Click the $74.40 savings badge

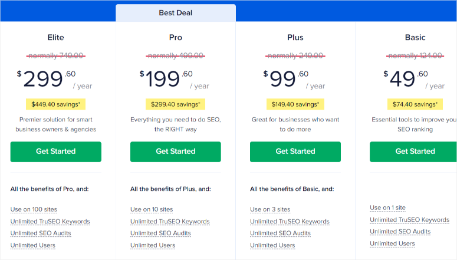click(x=415, y=104)
